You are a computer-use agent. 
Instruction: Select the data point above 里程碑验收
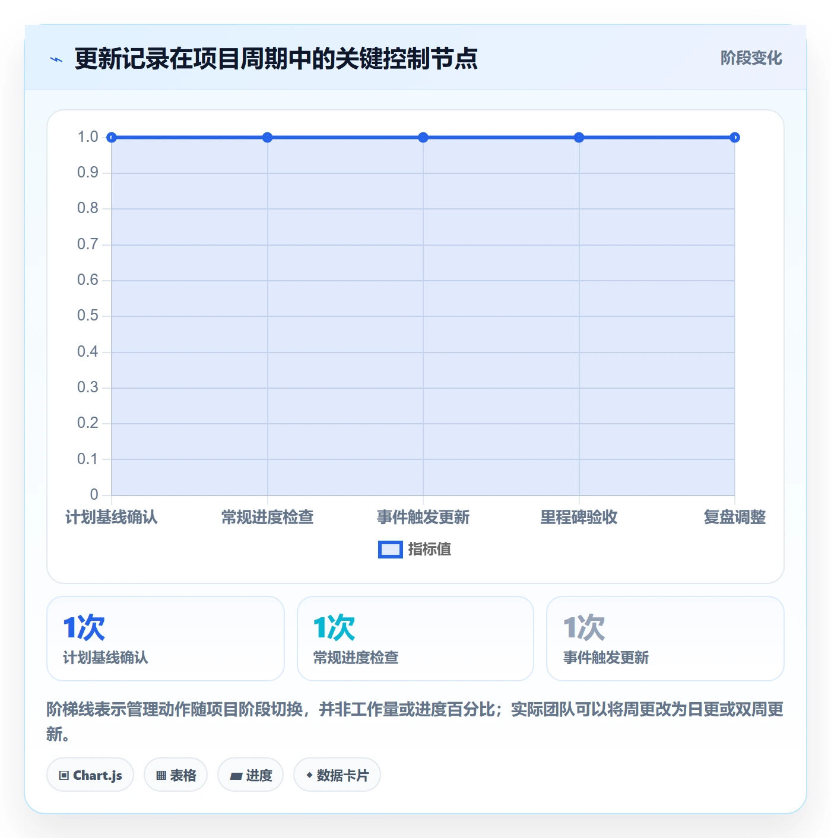click(579, 138)
